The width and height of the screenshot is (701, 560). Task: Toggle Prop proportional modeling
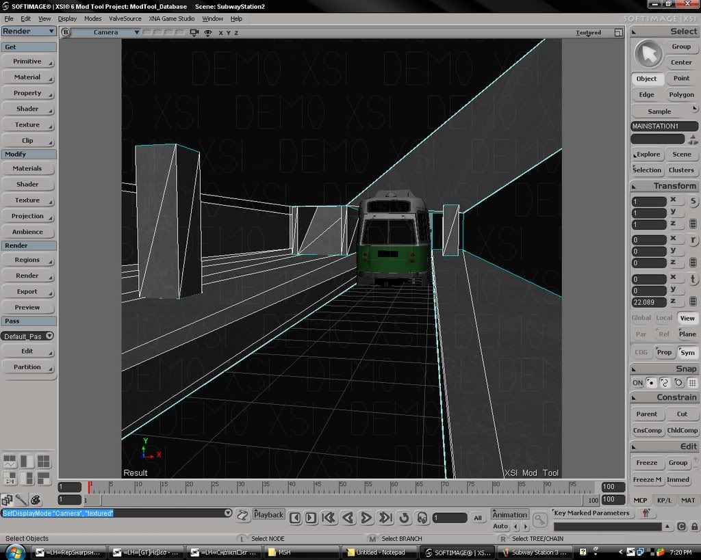tap(664, 352)
